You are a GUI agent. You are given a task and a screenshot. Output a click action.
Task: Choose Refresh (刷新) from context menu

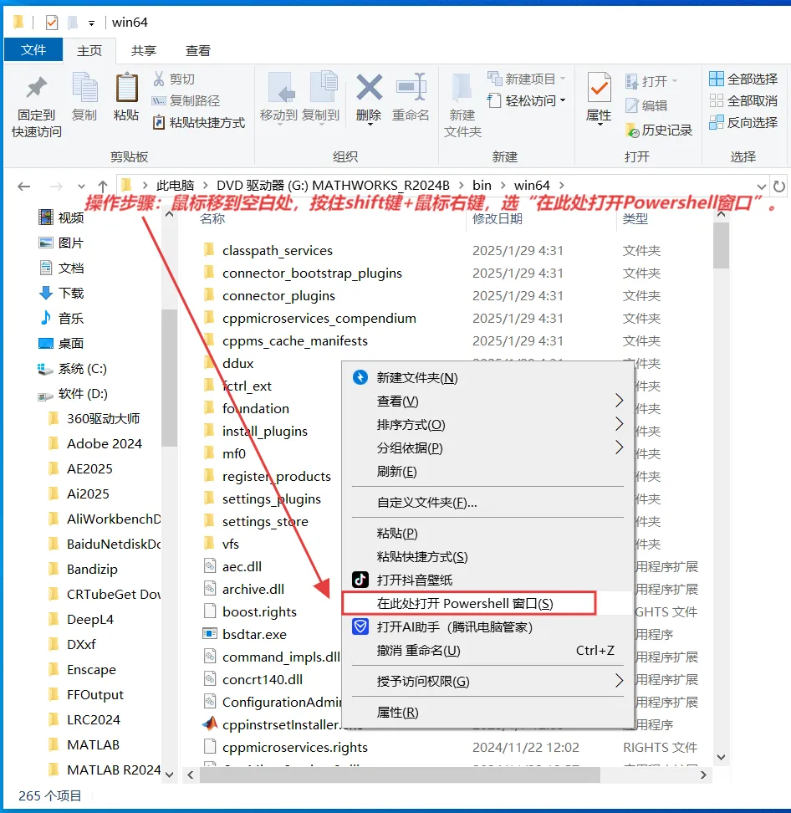[x=487, y=471]
